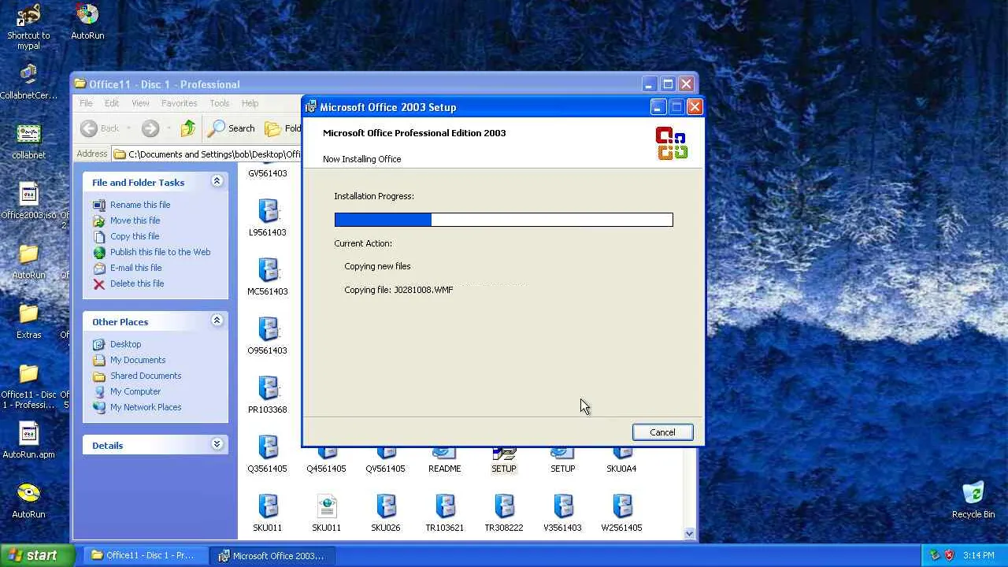The height and width of the screenshot is (567, 1008).
Task: Open Search in the Explorer toolbar
Action: click(x=232, y=128)
